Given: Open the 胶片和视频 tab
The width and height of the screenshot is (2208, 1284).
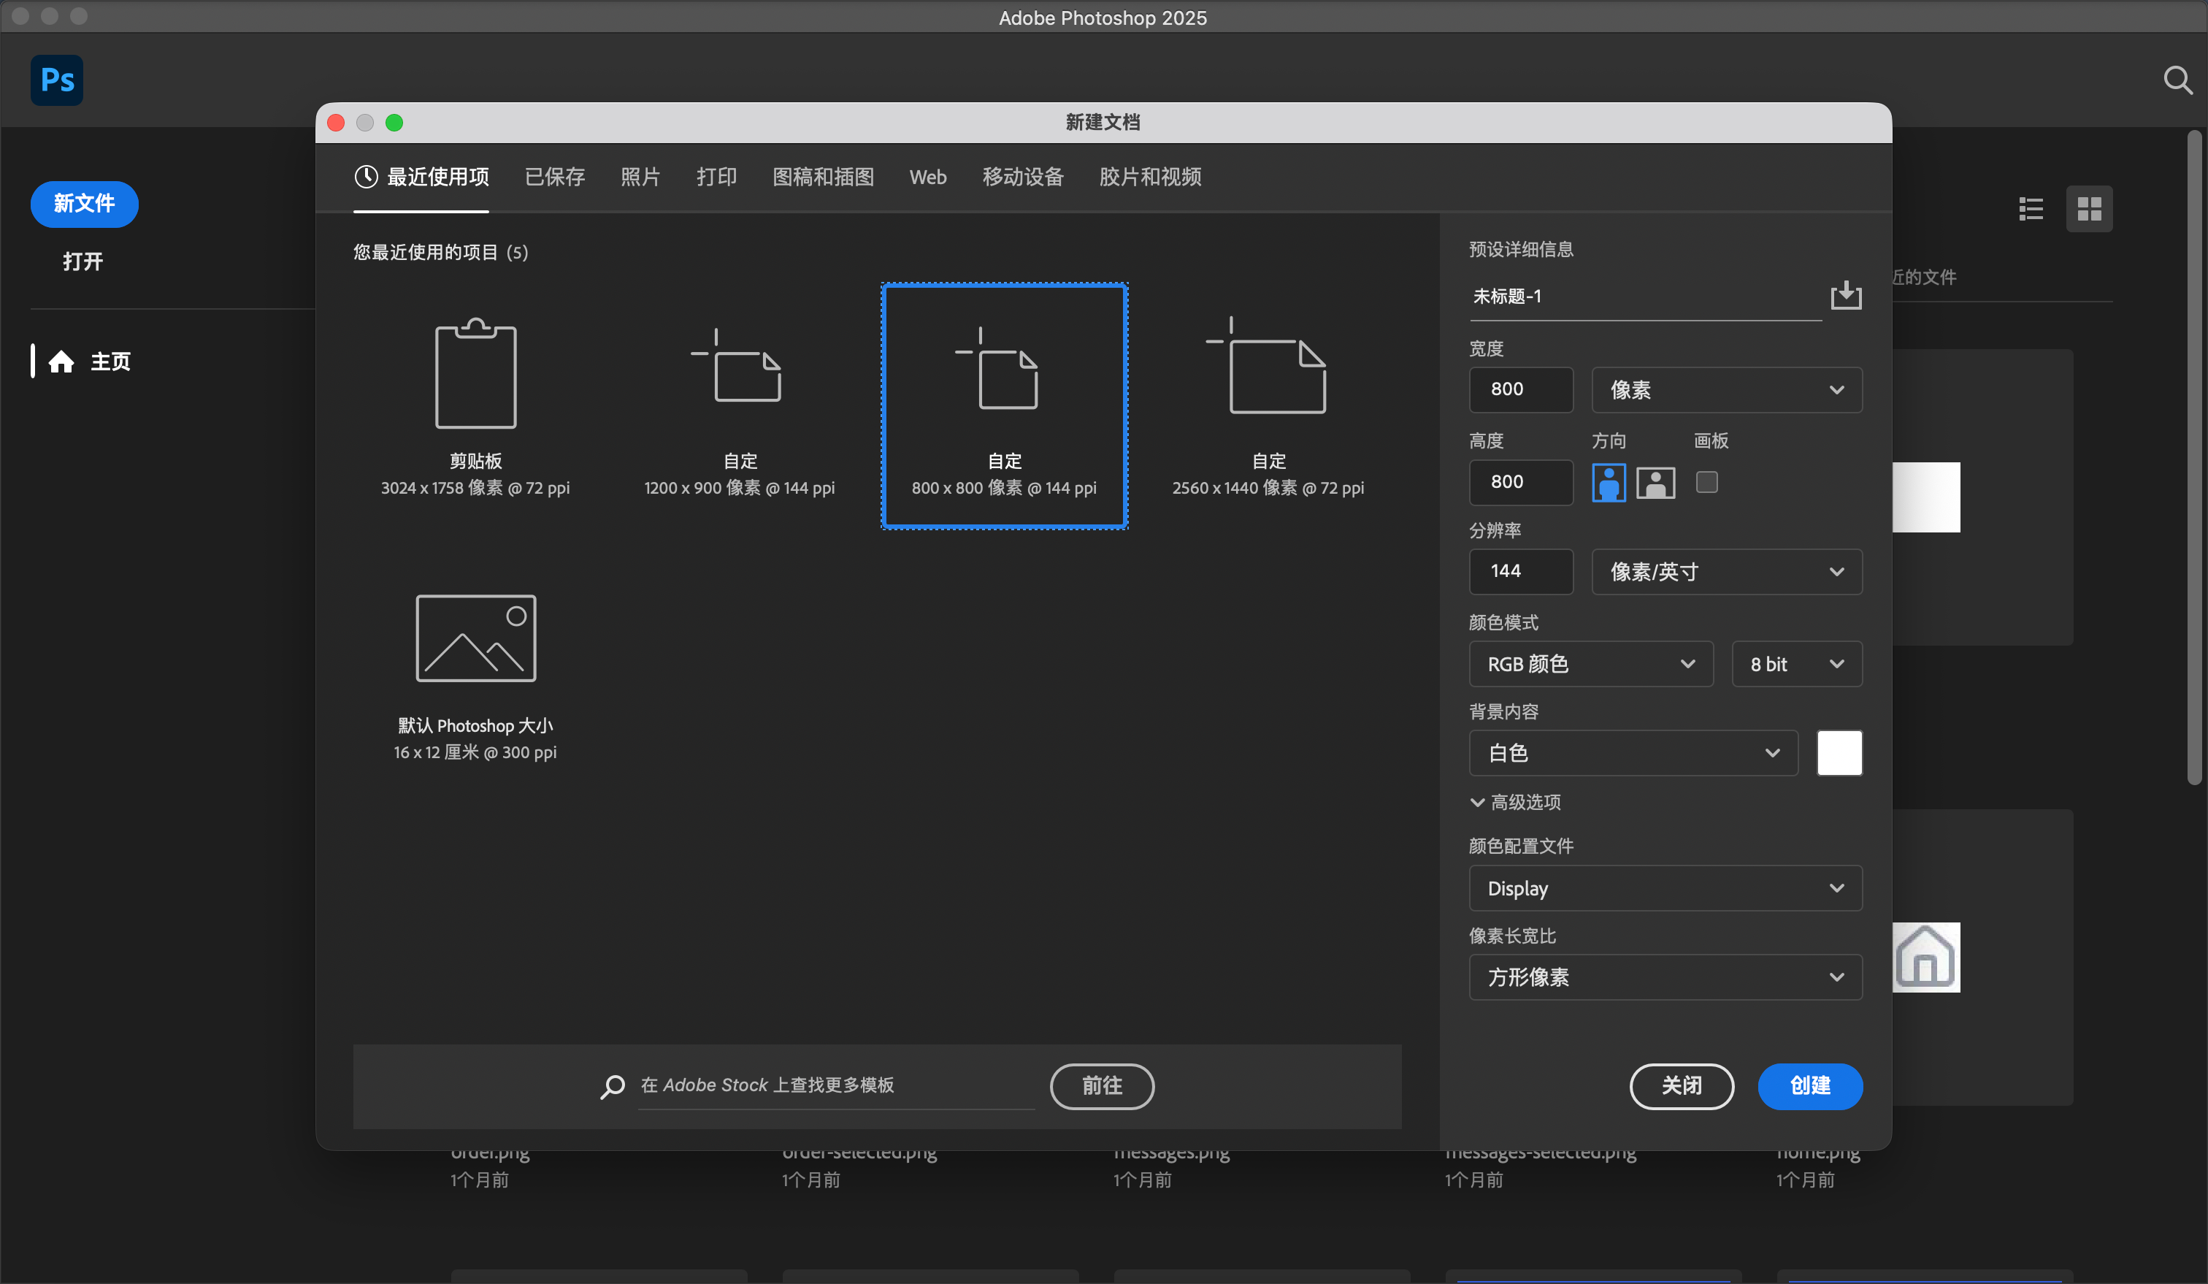Looking at the screenshot, I should [x=1149, y=177].
